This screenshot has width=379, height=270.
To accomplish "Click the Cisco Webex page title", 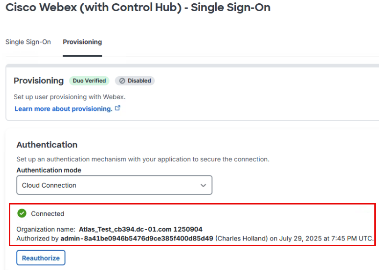I will coord(138,7).
